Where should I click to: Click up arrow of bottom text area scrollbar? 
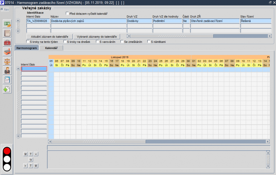(268, 153)
